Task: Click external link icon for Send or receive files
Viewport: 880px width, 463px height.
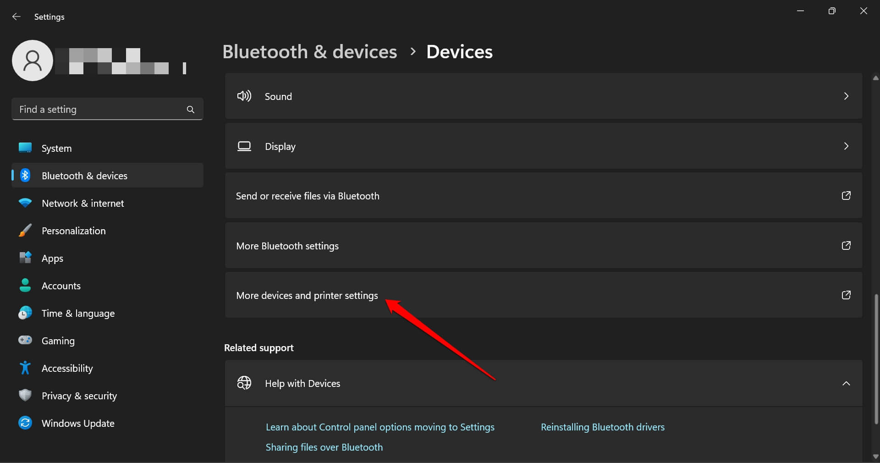Action: click(x=846, y=196)
